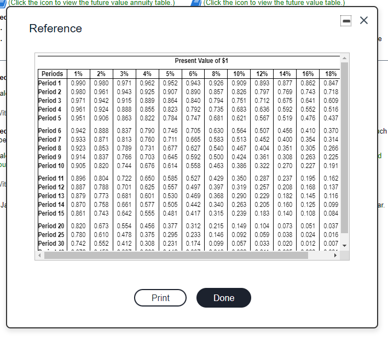Click the table's scroll right arrow

click(x=335, y=256)
